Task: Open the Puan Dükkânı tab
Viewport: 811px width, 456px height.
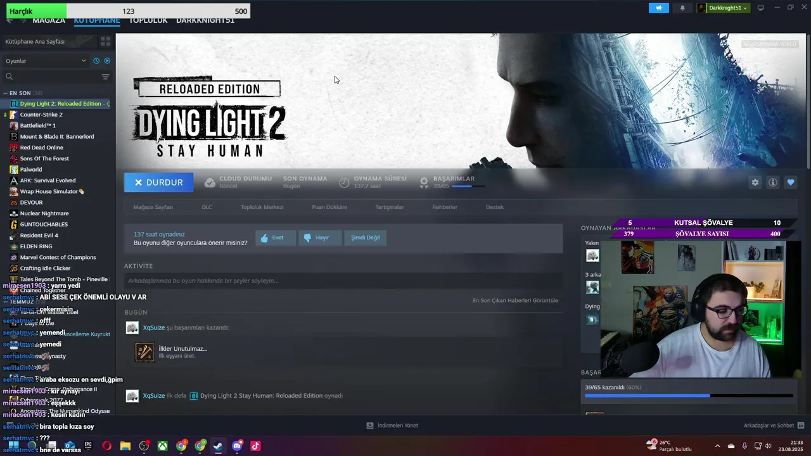Action: point(329,207)
